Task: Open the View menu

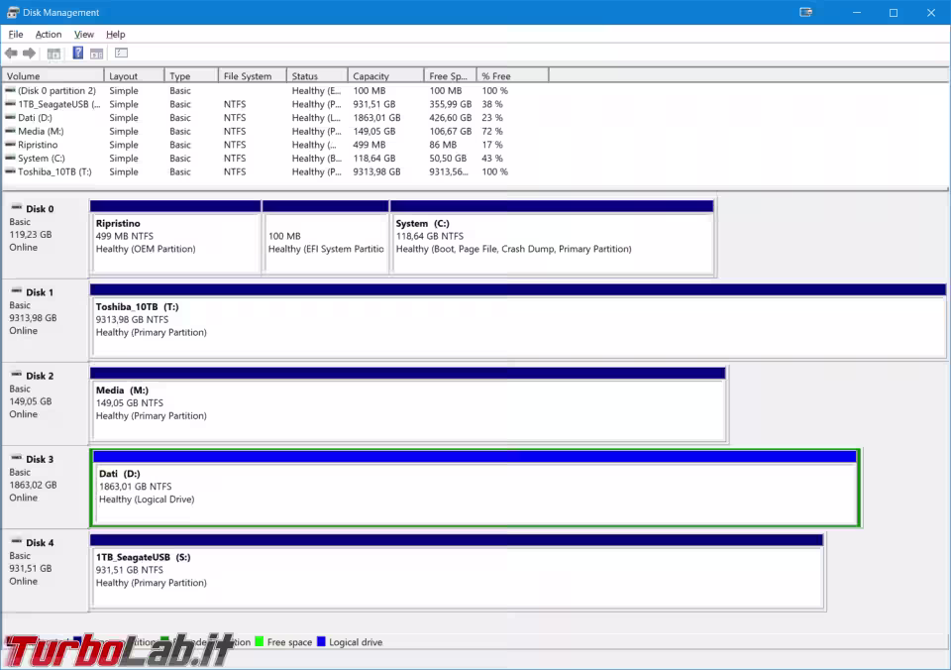Action: [x=83, y=35]
